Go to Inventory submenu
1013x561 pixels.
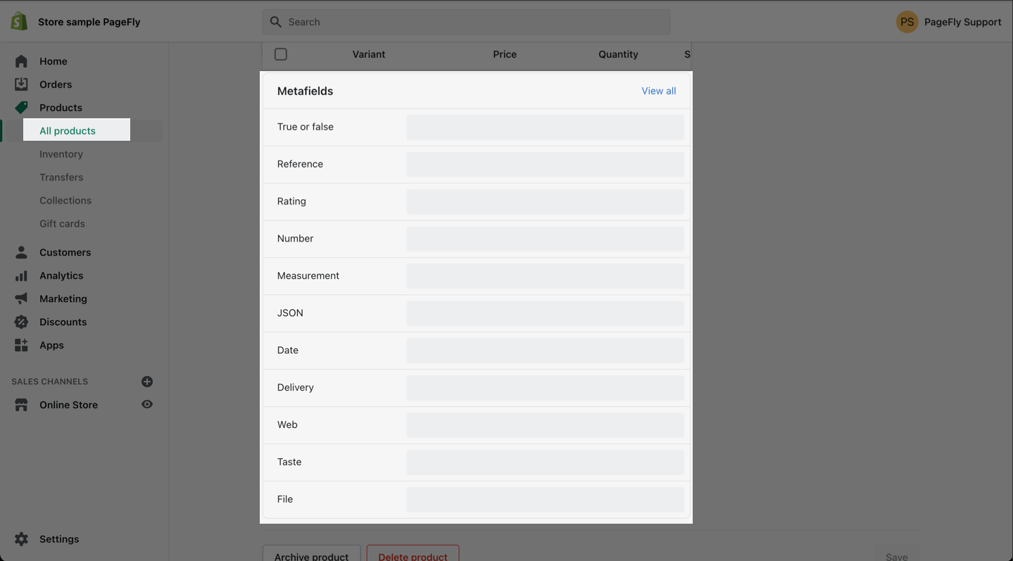tap(61, 154)
